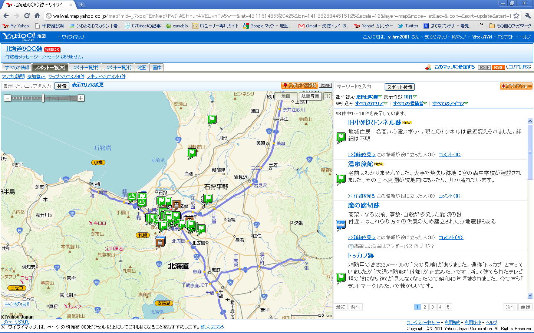Toggle the map full-screen expand icon
534x333 pixels.
327,96
